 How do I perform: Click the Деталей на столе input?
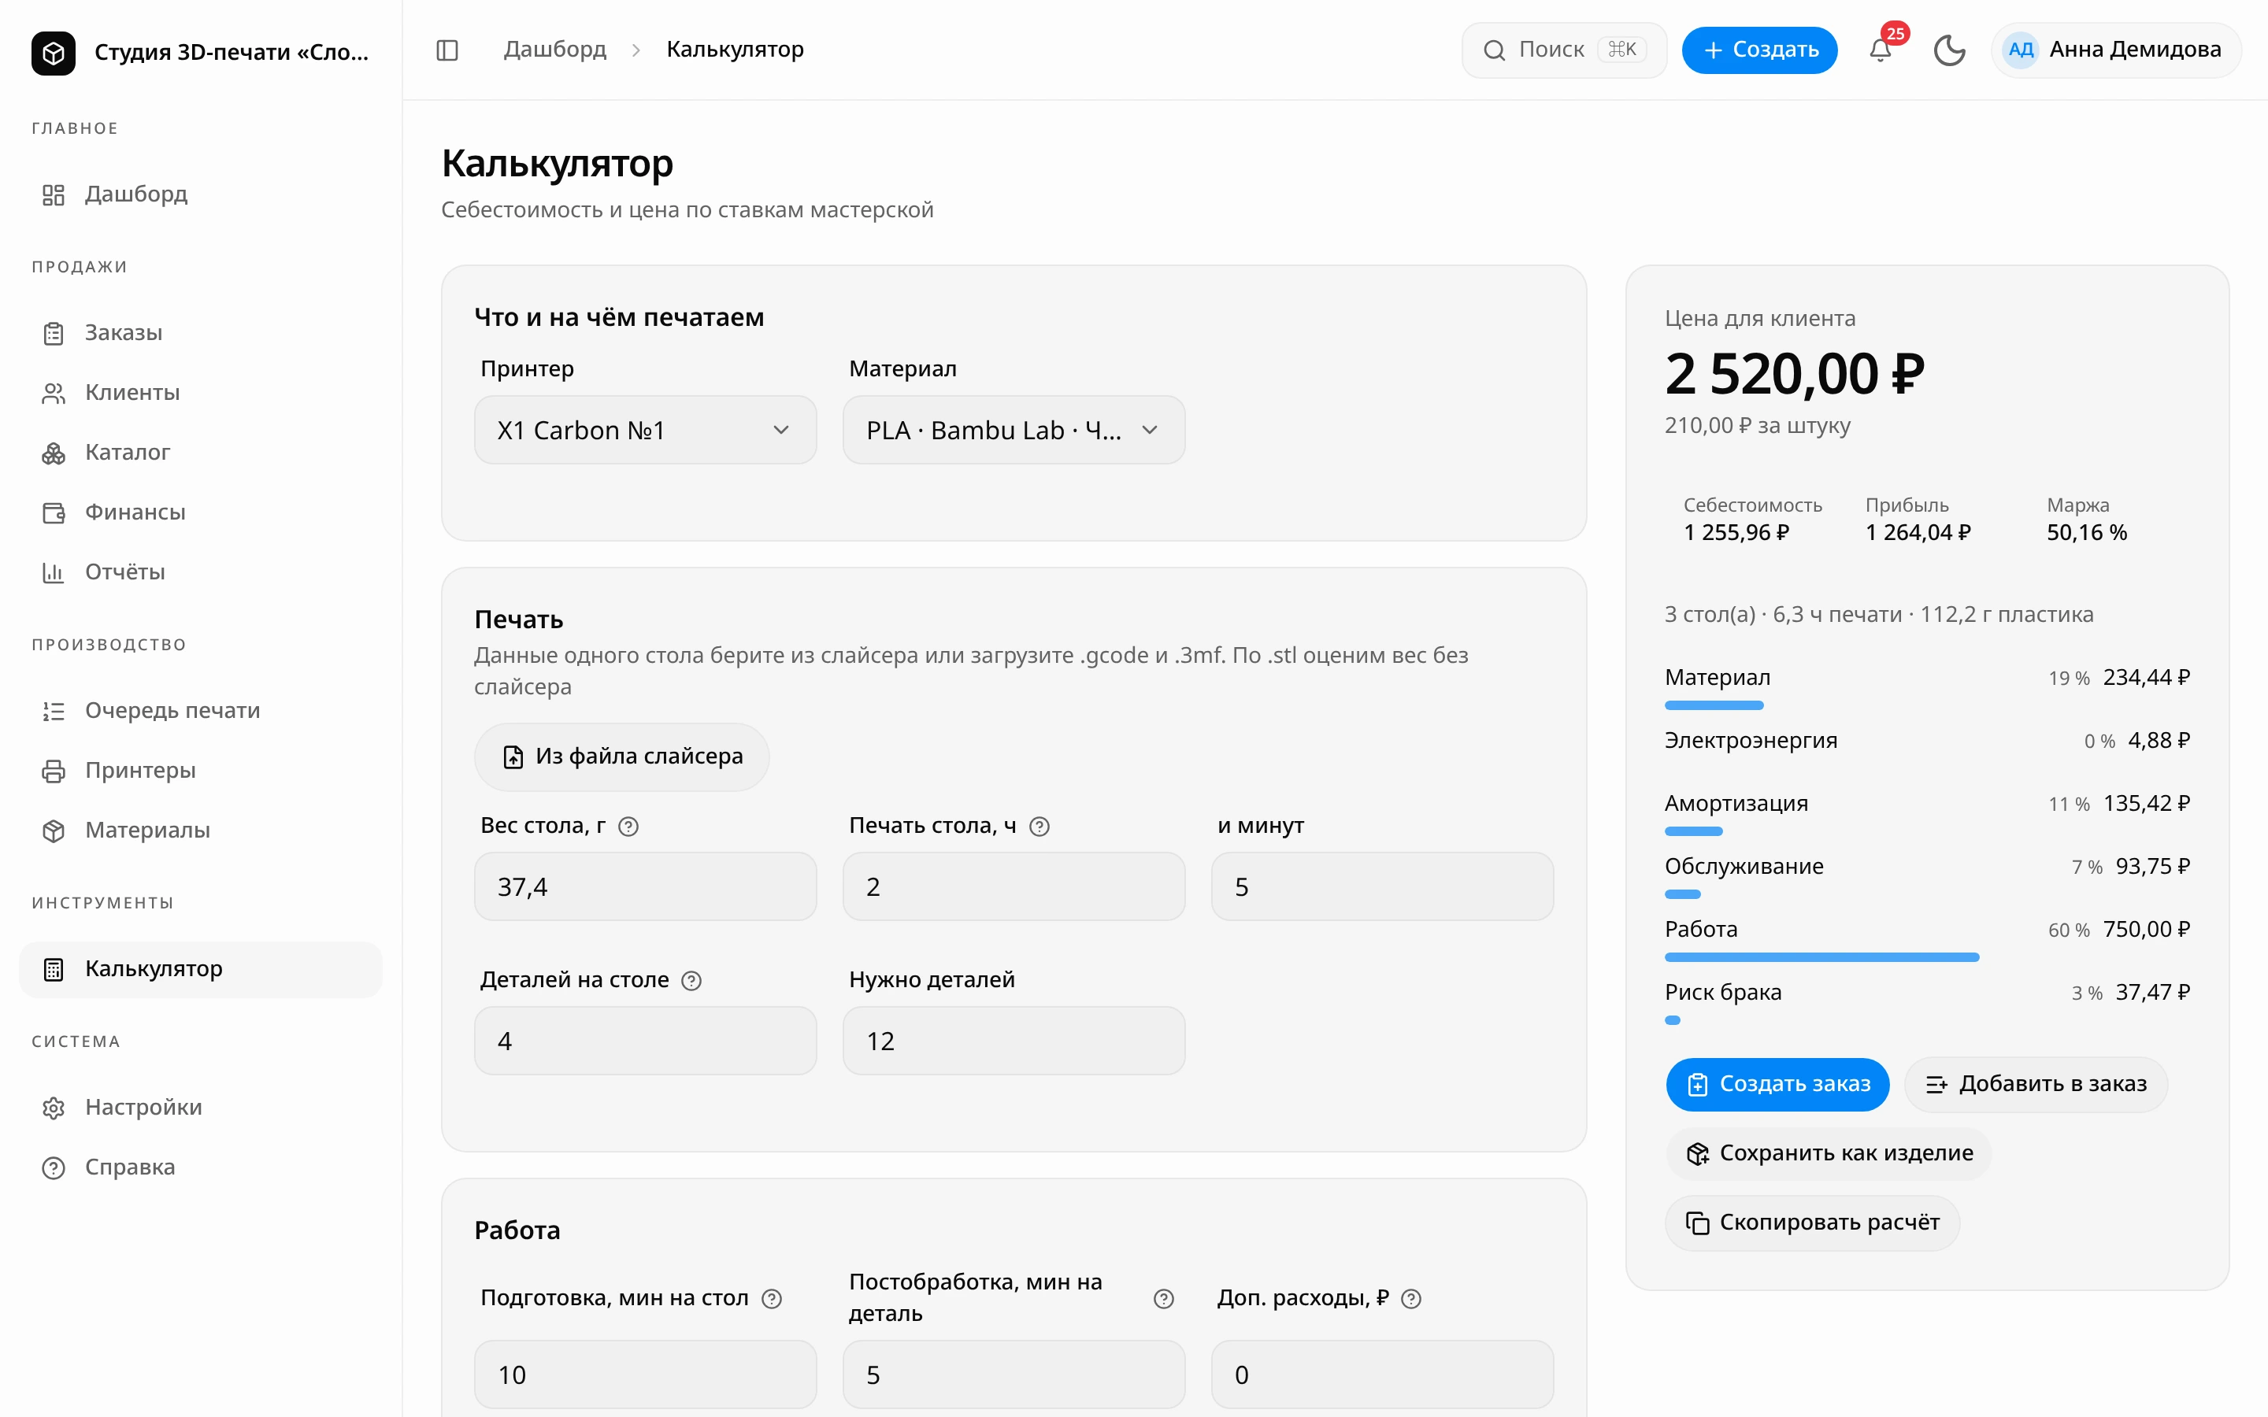646,1041
